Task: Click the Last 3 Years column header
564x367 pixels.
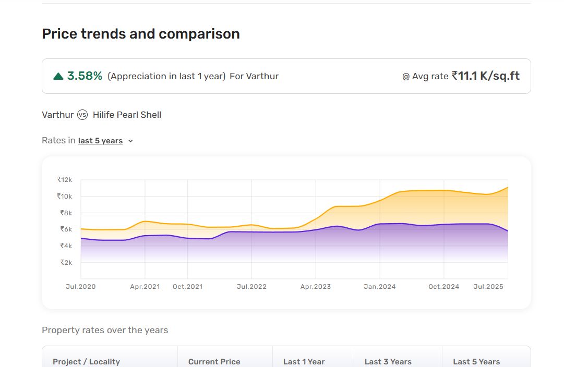Action: (388, 362)
